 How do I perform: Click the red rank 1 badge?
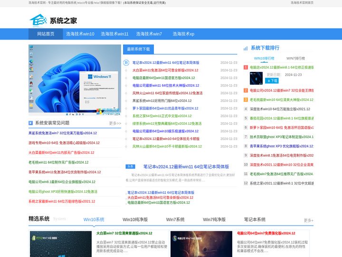[x=246, y=67]
